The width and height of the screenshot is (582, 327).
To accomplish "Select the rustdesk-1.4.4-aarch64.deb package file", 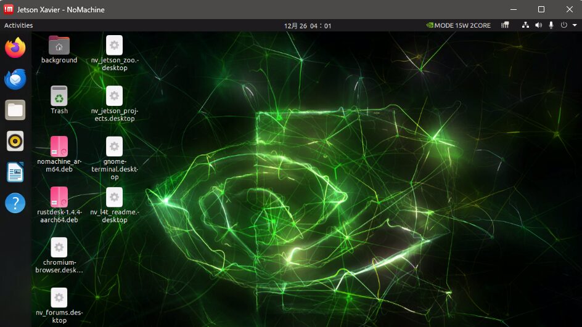I will (x=59, y=197).
